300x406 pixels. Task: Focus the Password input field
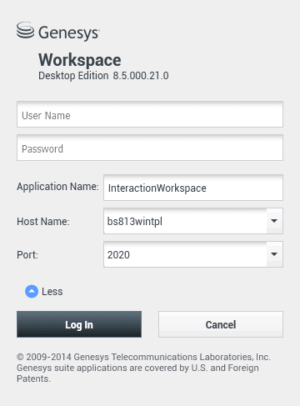150,148
